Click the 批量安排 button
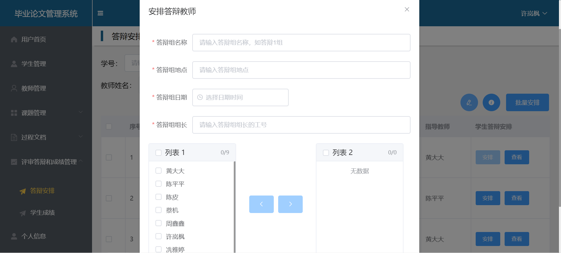This screenshot has height=253, width=561. [527, 102]
